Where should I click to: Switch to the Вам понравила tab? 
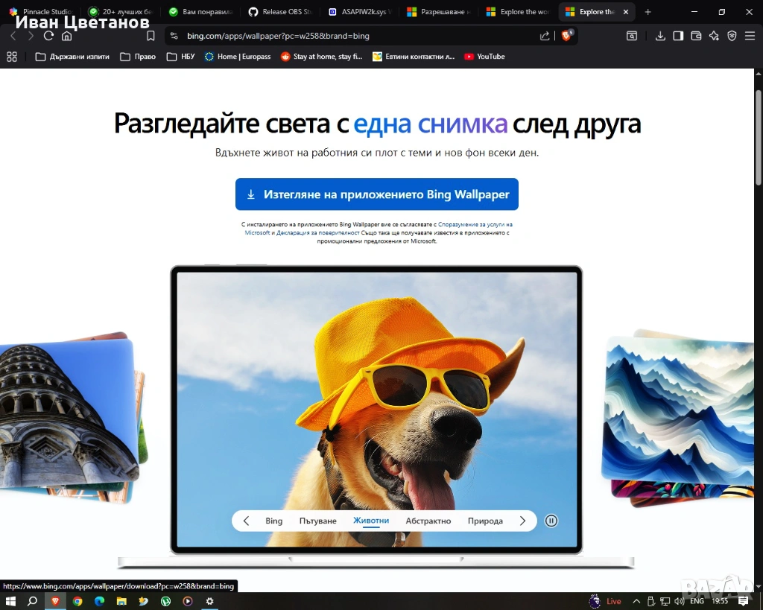click(x=200, y=12)
